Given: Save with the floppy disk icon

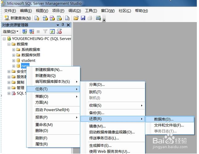Looking at the screenshot, I should pyautogui.click(x=83, y=18).
